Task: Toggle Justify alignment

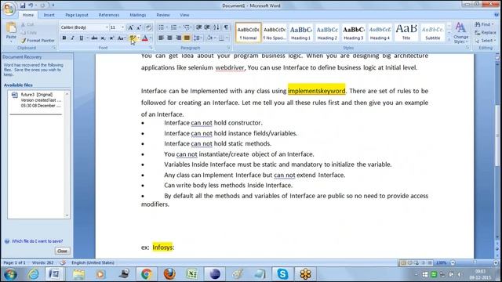Action: (187, 38)
